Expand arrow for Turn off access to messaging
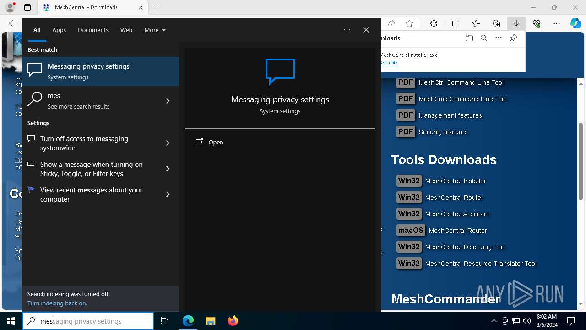The image size is (586, 330). pos(168,143)
